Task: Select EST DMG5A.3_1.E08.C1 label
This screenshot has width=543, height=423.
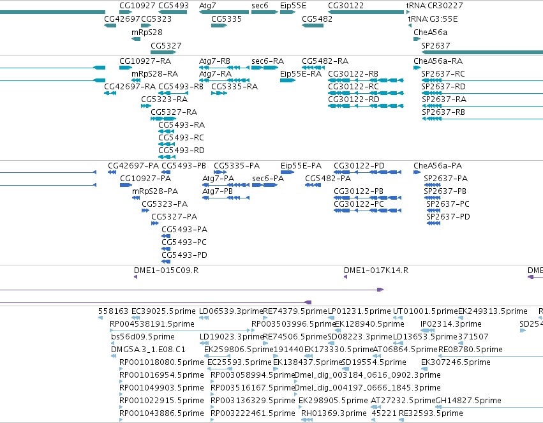Action: (148, 350)
